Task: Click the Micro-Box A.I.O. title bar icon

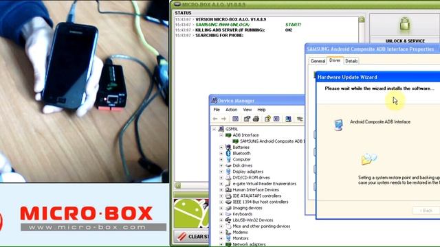Action: tap(177, 4)
